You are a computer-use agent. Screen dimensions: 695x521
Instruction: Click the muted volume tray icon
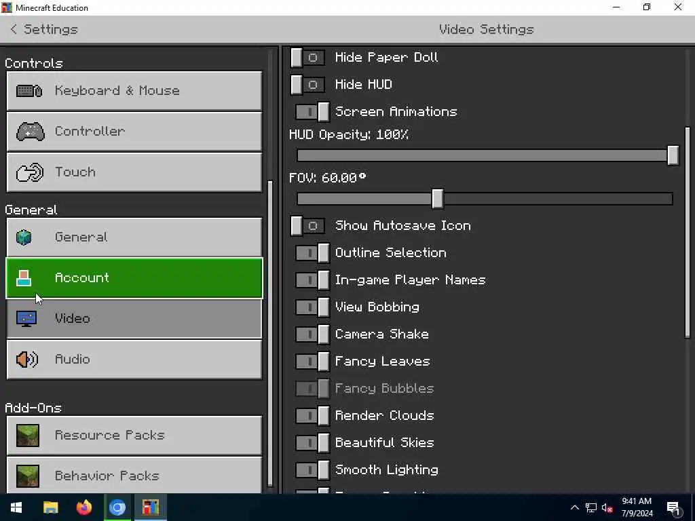point(607,507)
